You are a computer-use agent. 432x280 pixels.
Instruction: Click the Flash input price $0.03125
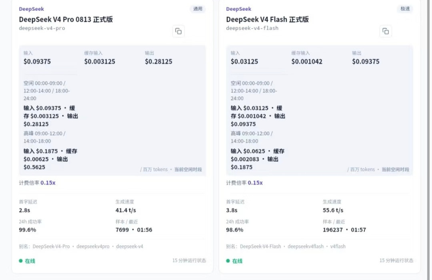pos(244,62)
